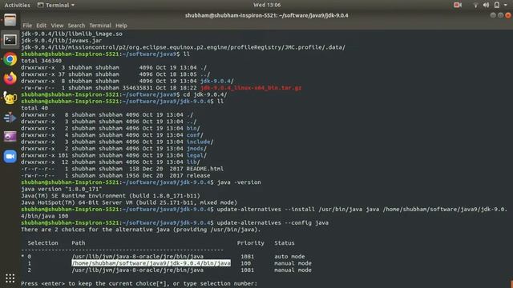Maximize the terminal window

pos(500,15)
